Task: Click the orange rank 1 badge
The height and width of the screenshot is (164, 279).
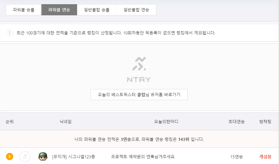Action: (x=10, y=157)
